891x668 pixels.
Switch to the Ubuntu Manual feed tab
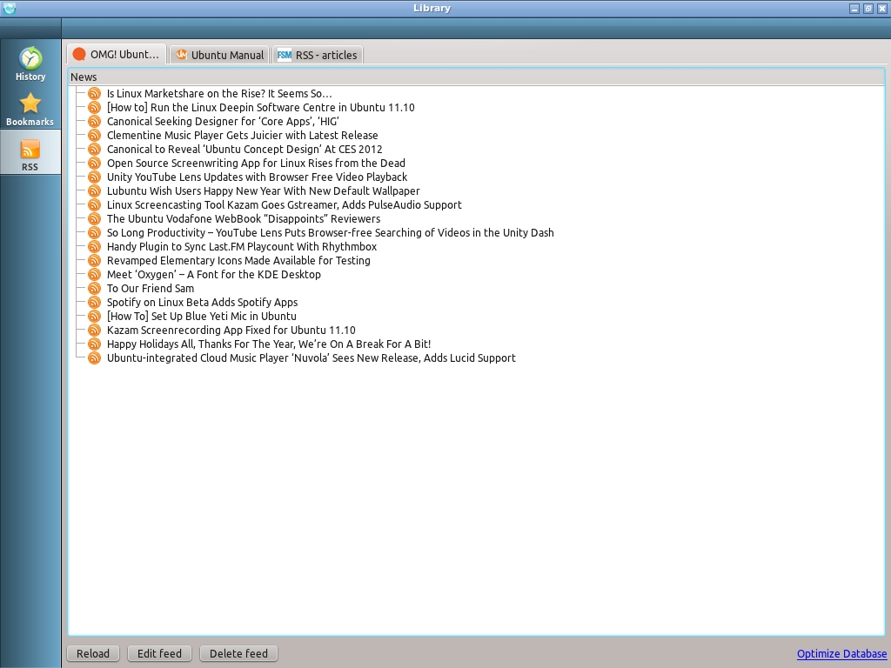pyautogui.click(x=219, y=55)
